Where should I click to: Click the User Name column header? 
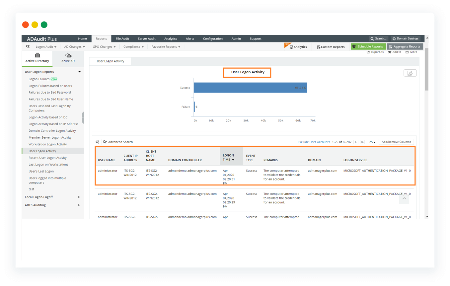click(x=107, y=160)
